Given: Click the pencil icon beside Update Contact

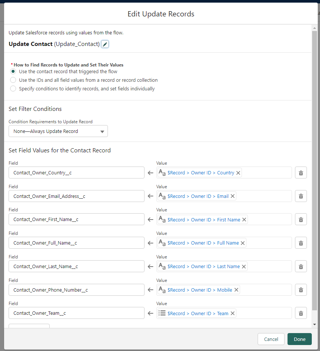Looking at the screenshot, I should point(105,44).
